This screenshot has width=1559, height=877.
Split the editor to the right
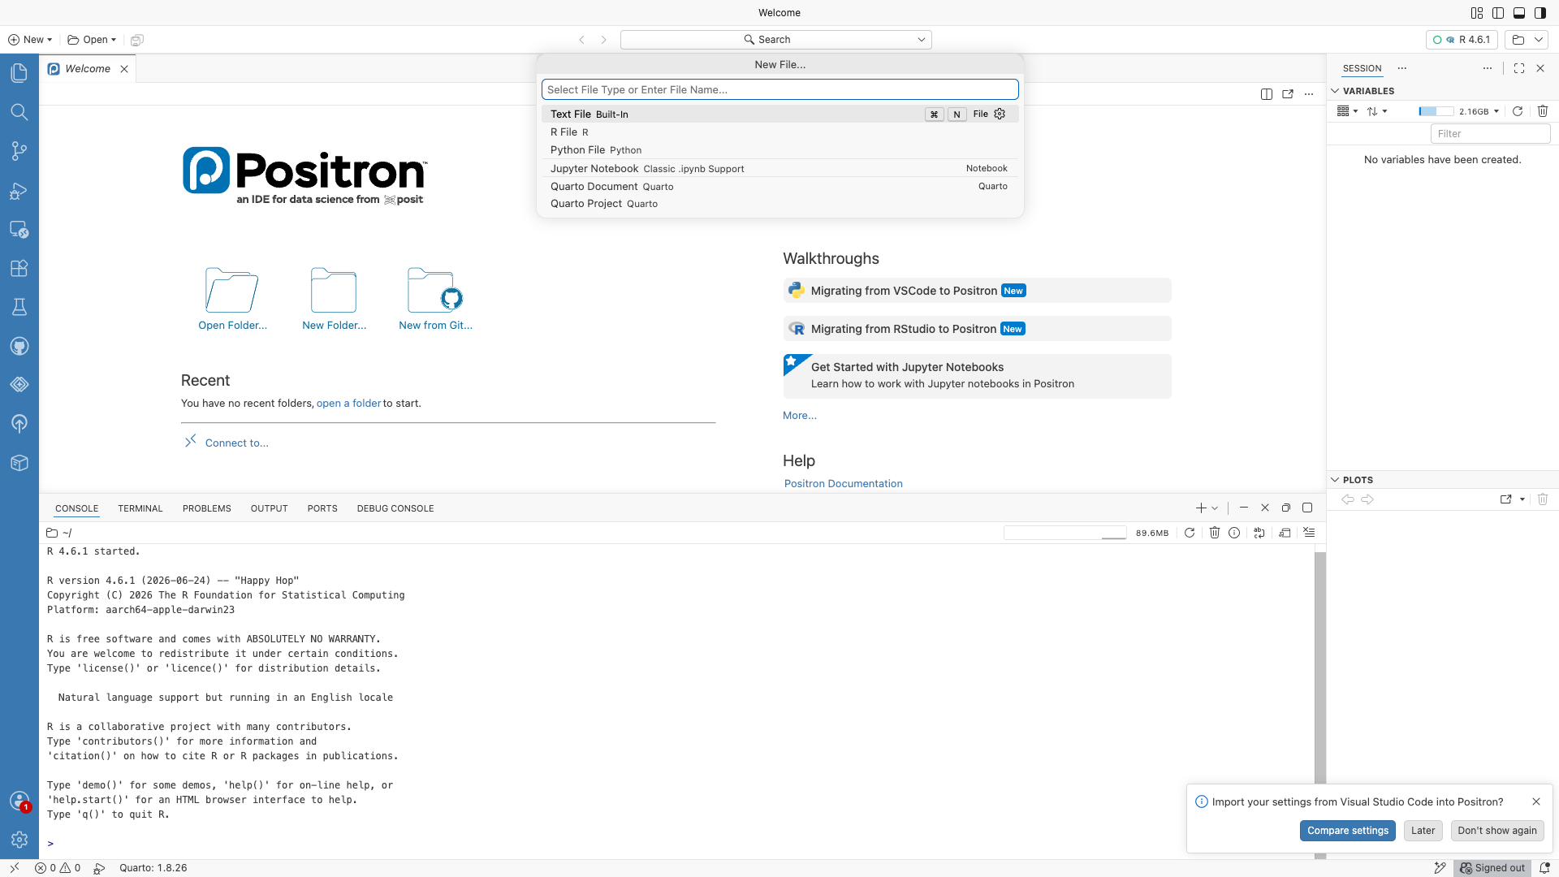tap(1267, 94)
